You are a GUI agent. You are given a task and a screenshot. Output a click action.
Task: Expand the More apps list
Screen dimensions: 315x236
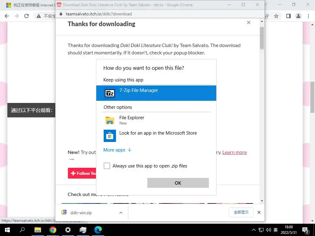pos(117,150)
